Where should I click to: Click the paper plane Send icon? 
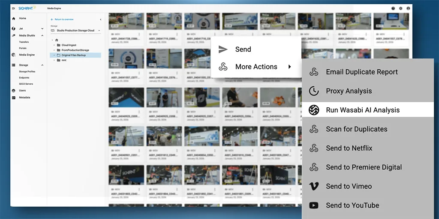click(x=223, y=49)
